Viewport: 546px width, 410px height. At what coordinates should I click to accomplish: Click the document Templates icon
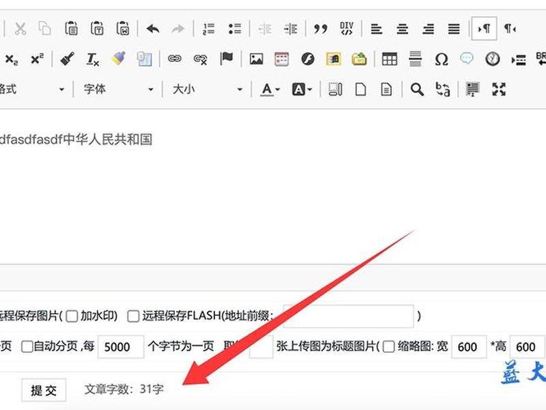click(x=386, y=90)
